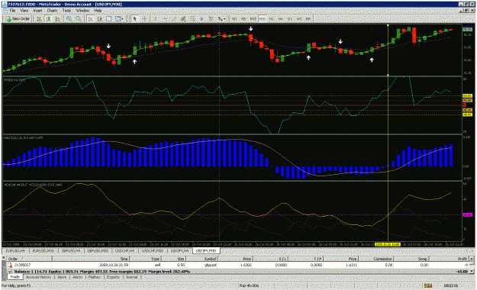Screen dimensions: 477x290
Task: Open the Experts tab
Action: coord(113,277)
